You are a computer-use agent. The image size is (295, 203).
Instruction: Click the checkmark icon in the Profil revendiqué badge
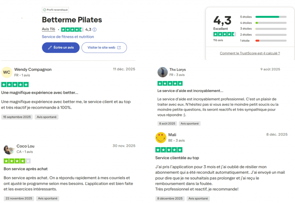45,10
